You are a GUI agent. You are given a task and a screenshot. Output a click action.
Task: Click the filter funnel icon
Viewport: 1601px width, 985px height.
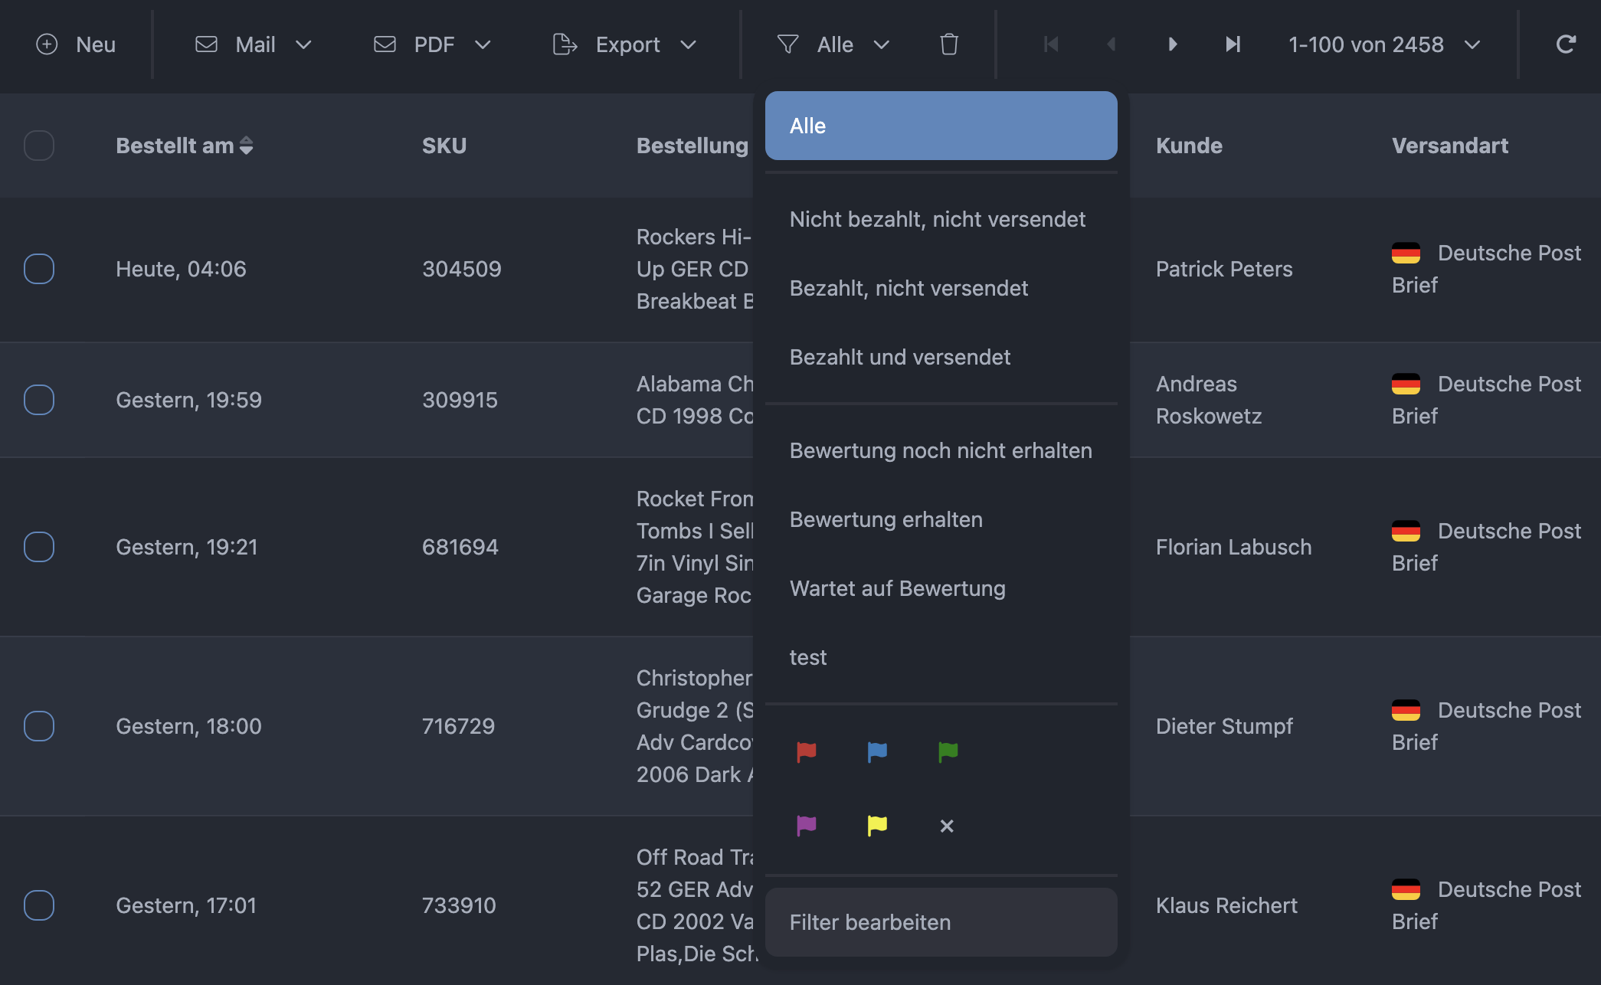tap(787, 44)
